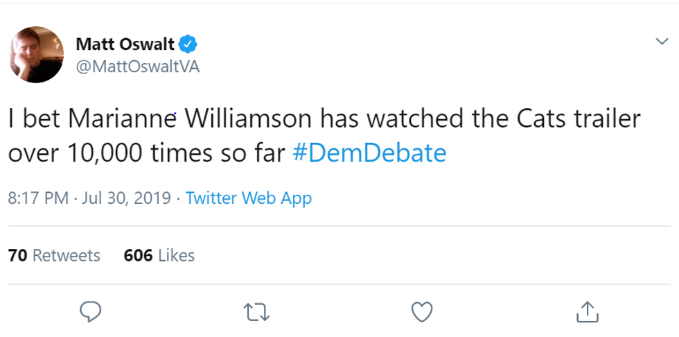679x337 pixels.
Task: Retweet this tweet using the arrows icon
Action: [x=256, y=312]
